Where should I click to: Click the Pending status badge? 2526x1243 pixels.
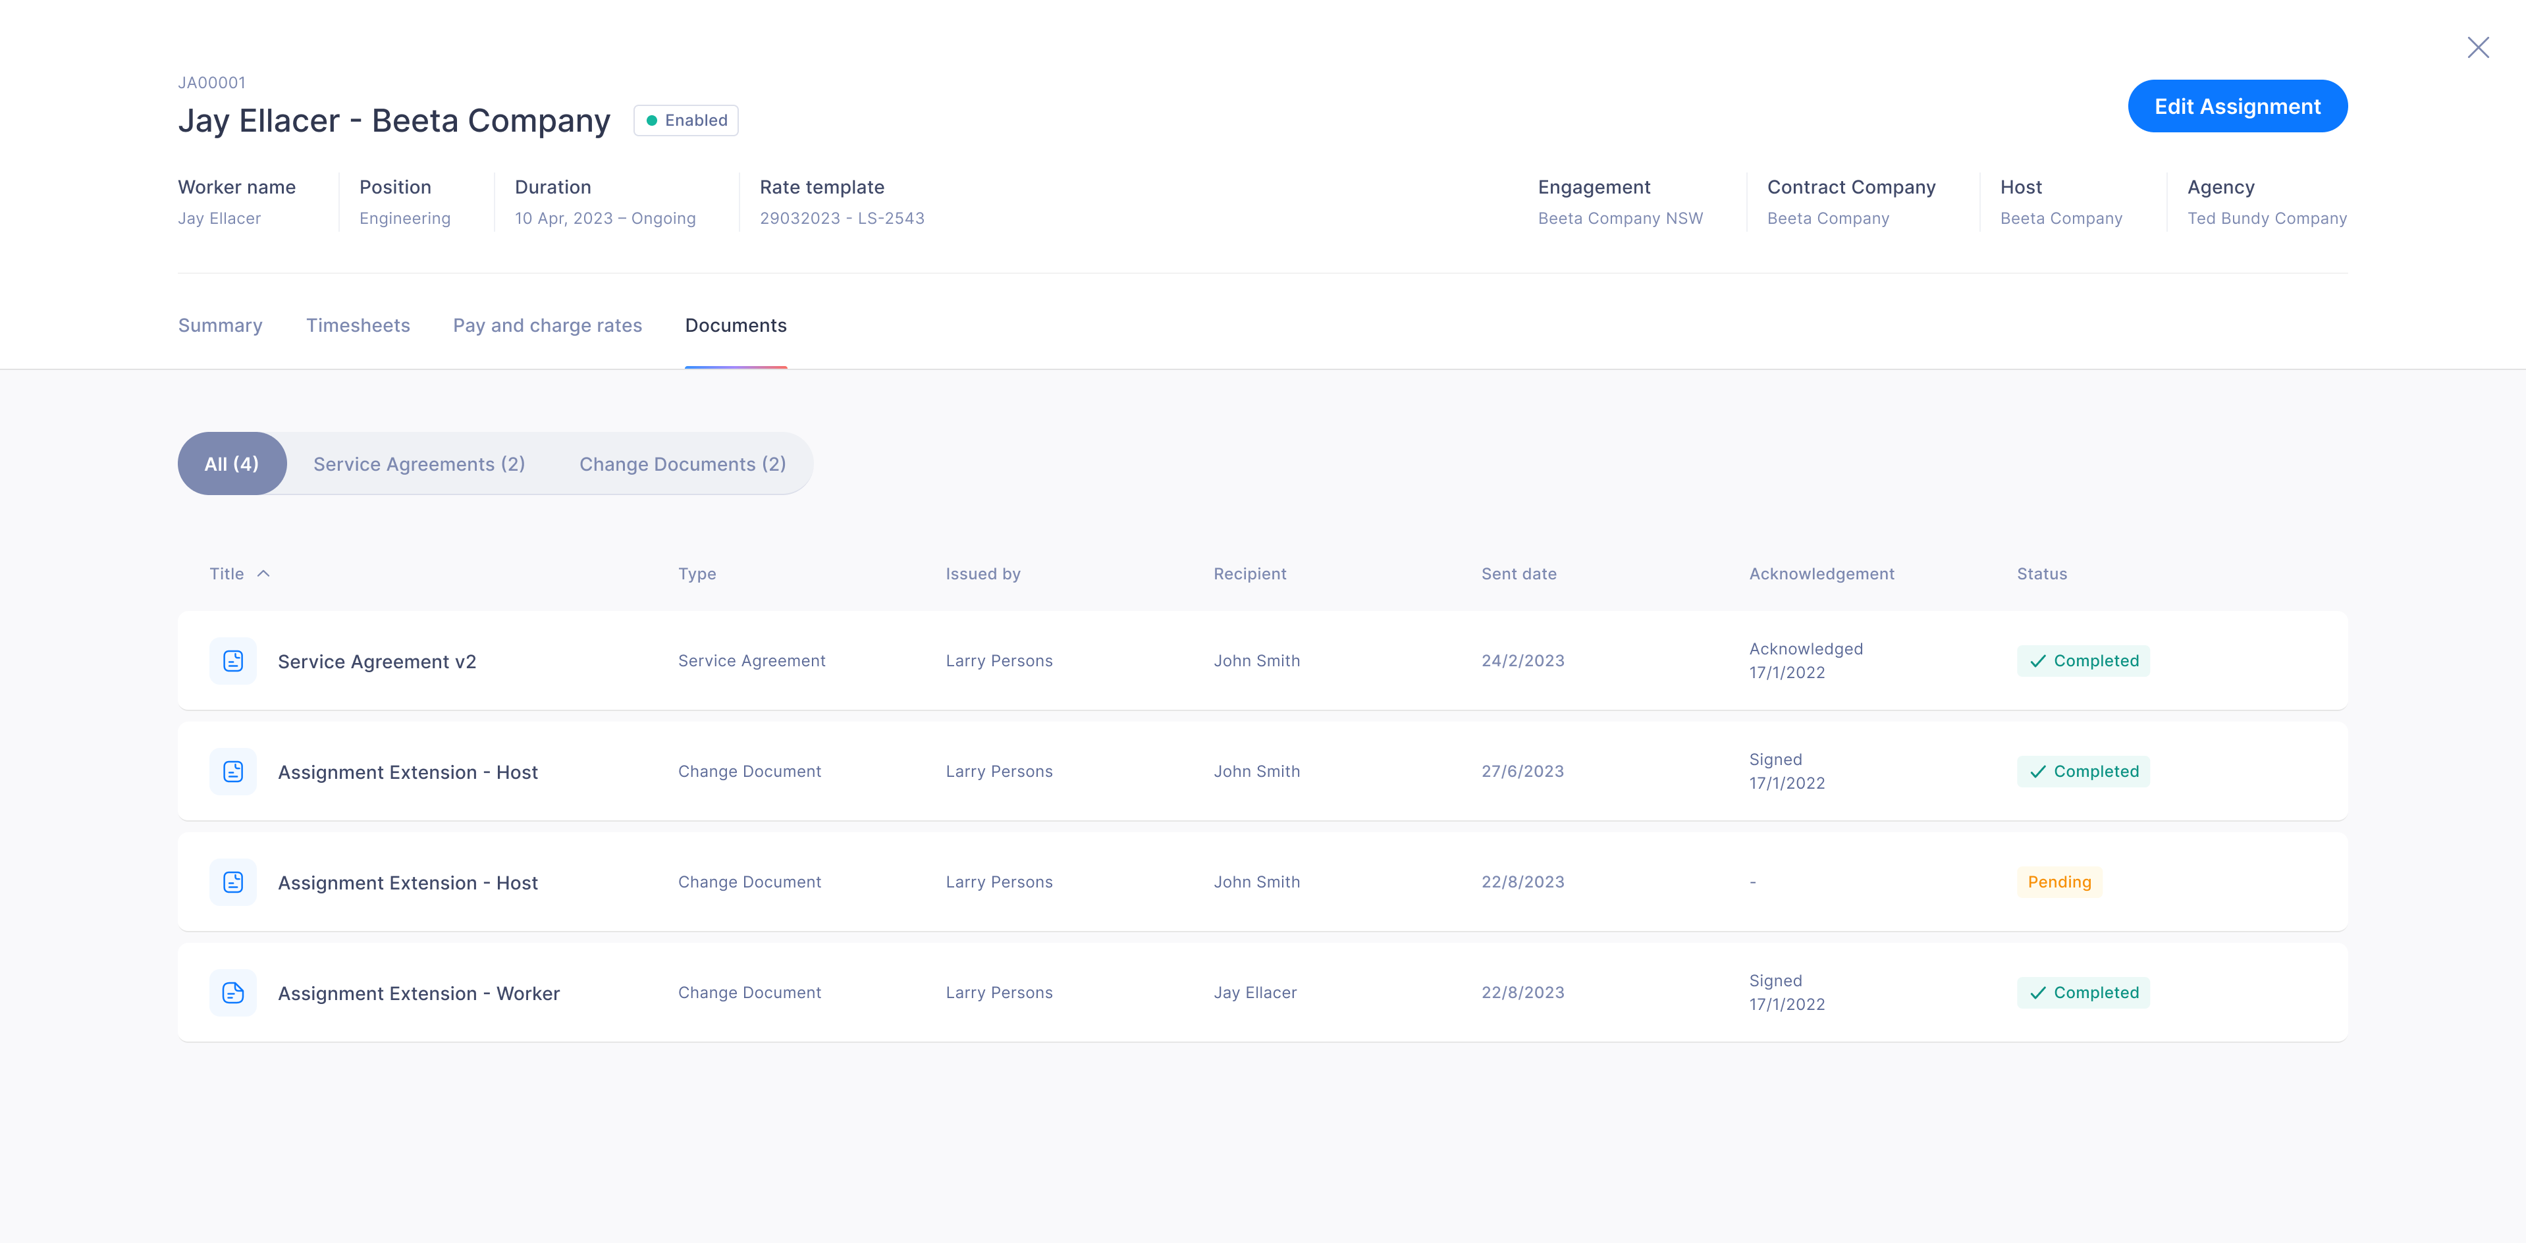click(x=2059, y=882)
